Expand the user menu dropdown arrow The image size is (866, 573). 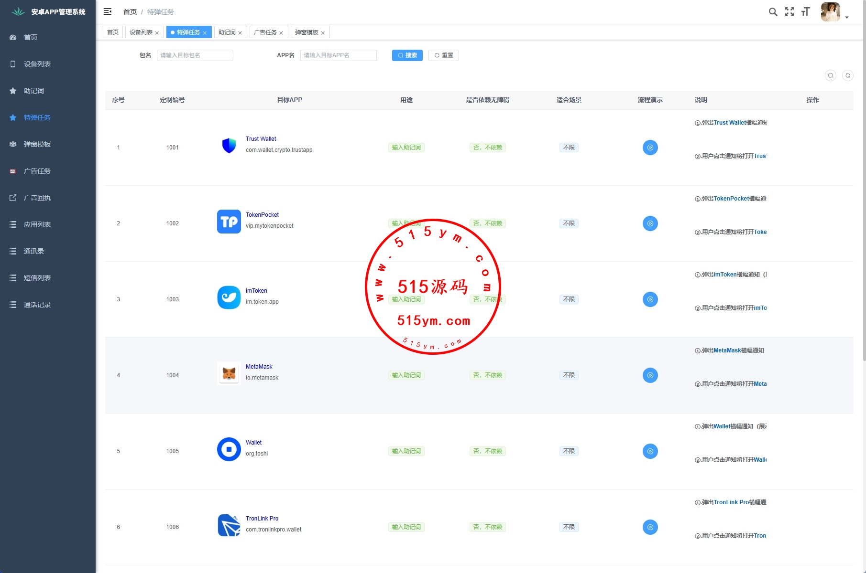(x=847, y=17)
